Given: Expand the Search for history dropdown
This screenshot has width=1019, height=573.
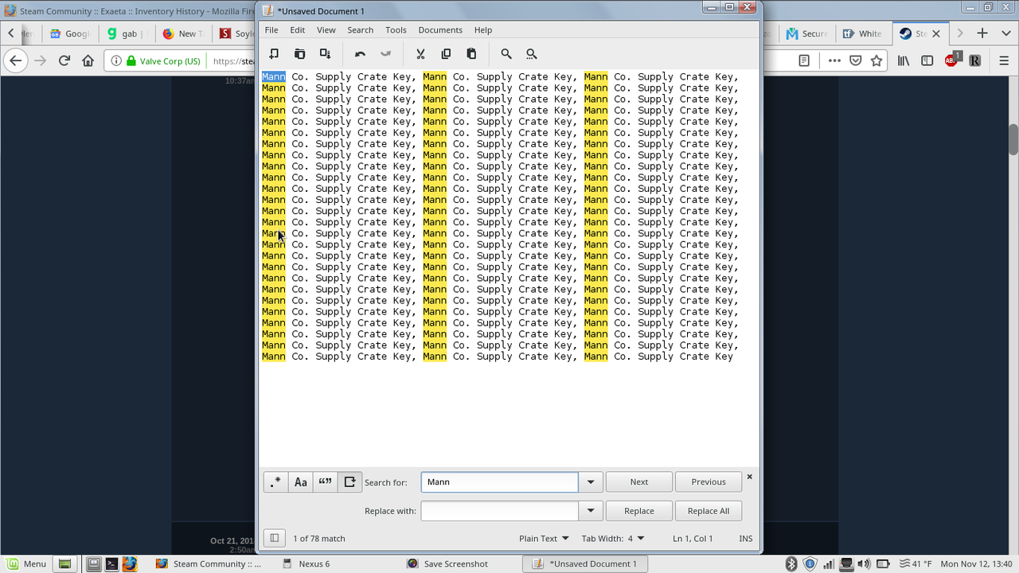Looking at the screenshot, I should click(590, 482).
